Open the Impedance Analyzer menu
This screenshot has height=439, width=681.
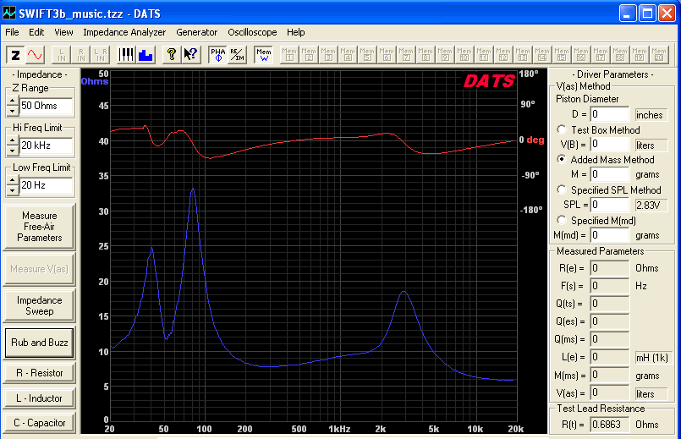coord(124,32)
